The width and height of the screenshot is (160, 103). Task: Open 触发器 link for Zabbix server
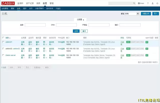tap(37, 56)
